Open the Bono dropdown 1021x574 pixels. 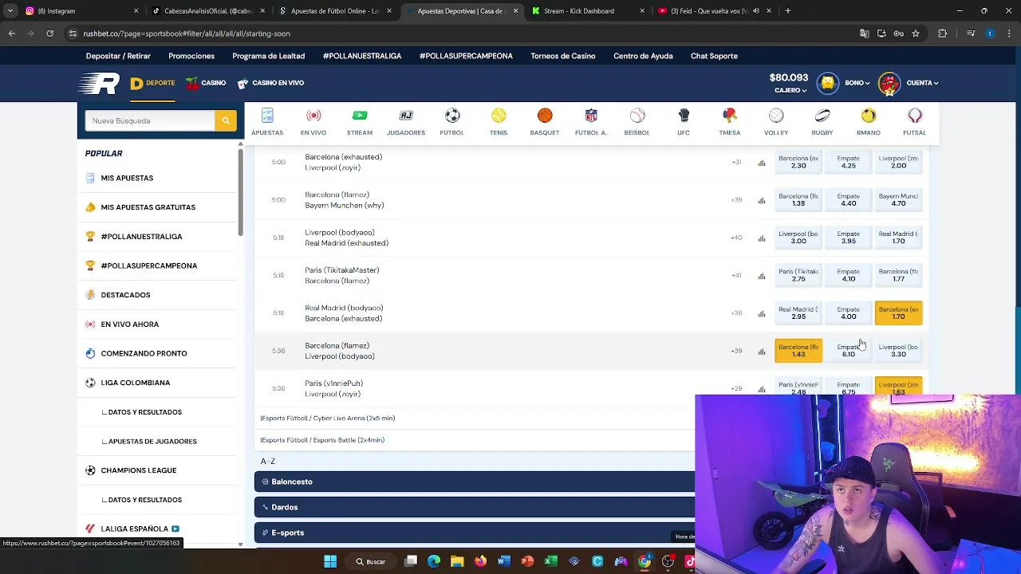(x=857, y=83)
